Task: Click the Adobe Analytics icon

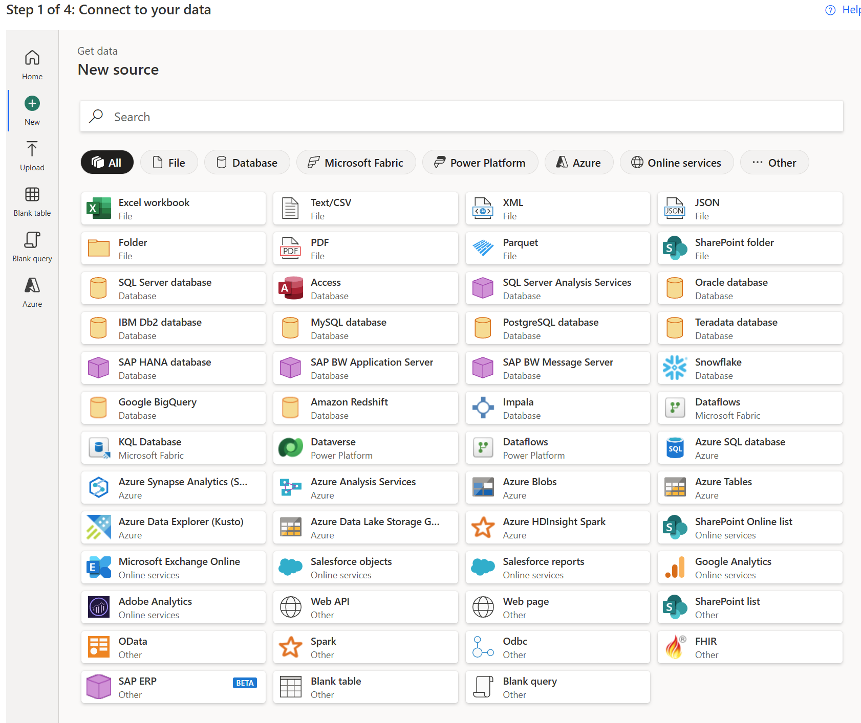Action: click(99, 607)
